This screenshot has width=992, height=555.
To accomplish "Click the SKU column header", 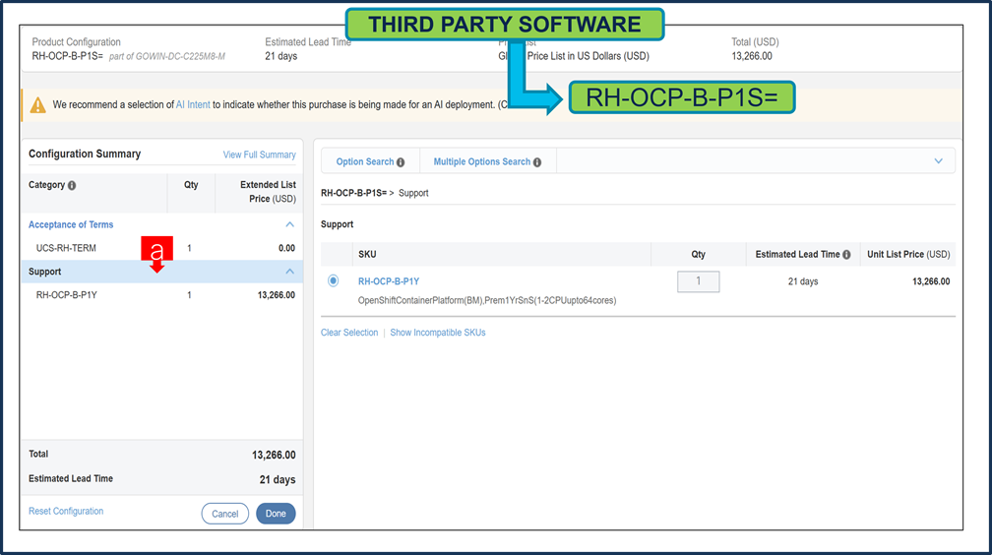I will (368, 255).
